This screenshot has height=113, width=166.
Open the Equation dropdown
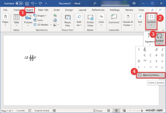tap(150, 39)
